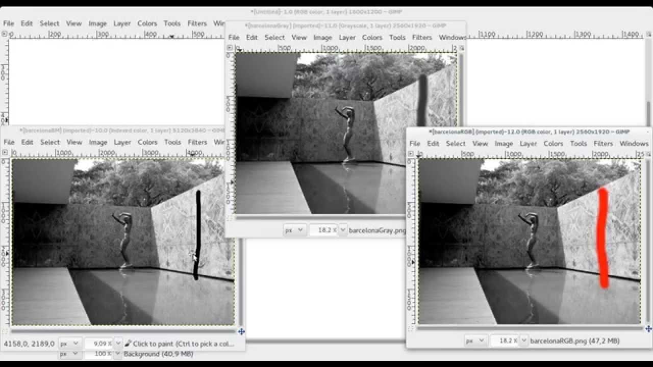
Task: Open Tools menu in barcelonaGray window
Action: (397, 37)
